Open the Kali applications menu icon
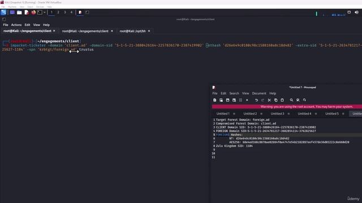The image size is (362, 203). click(3, 12)
